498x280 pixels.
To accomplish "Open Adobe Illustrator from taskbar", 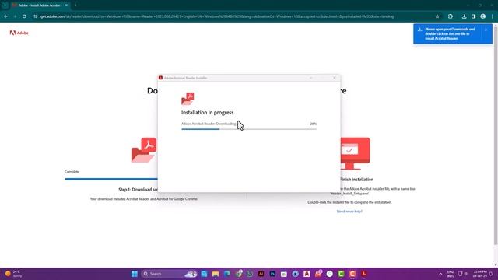I will [x=261, y=274].
